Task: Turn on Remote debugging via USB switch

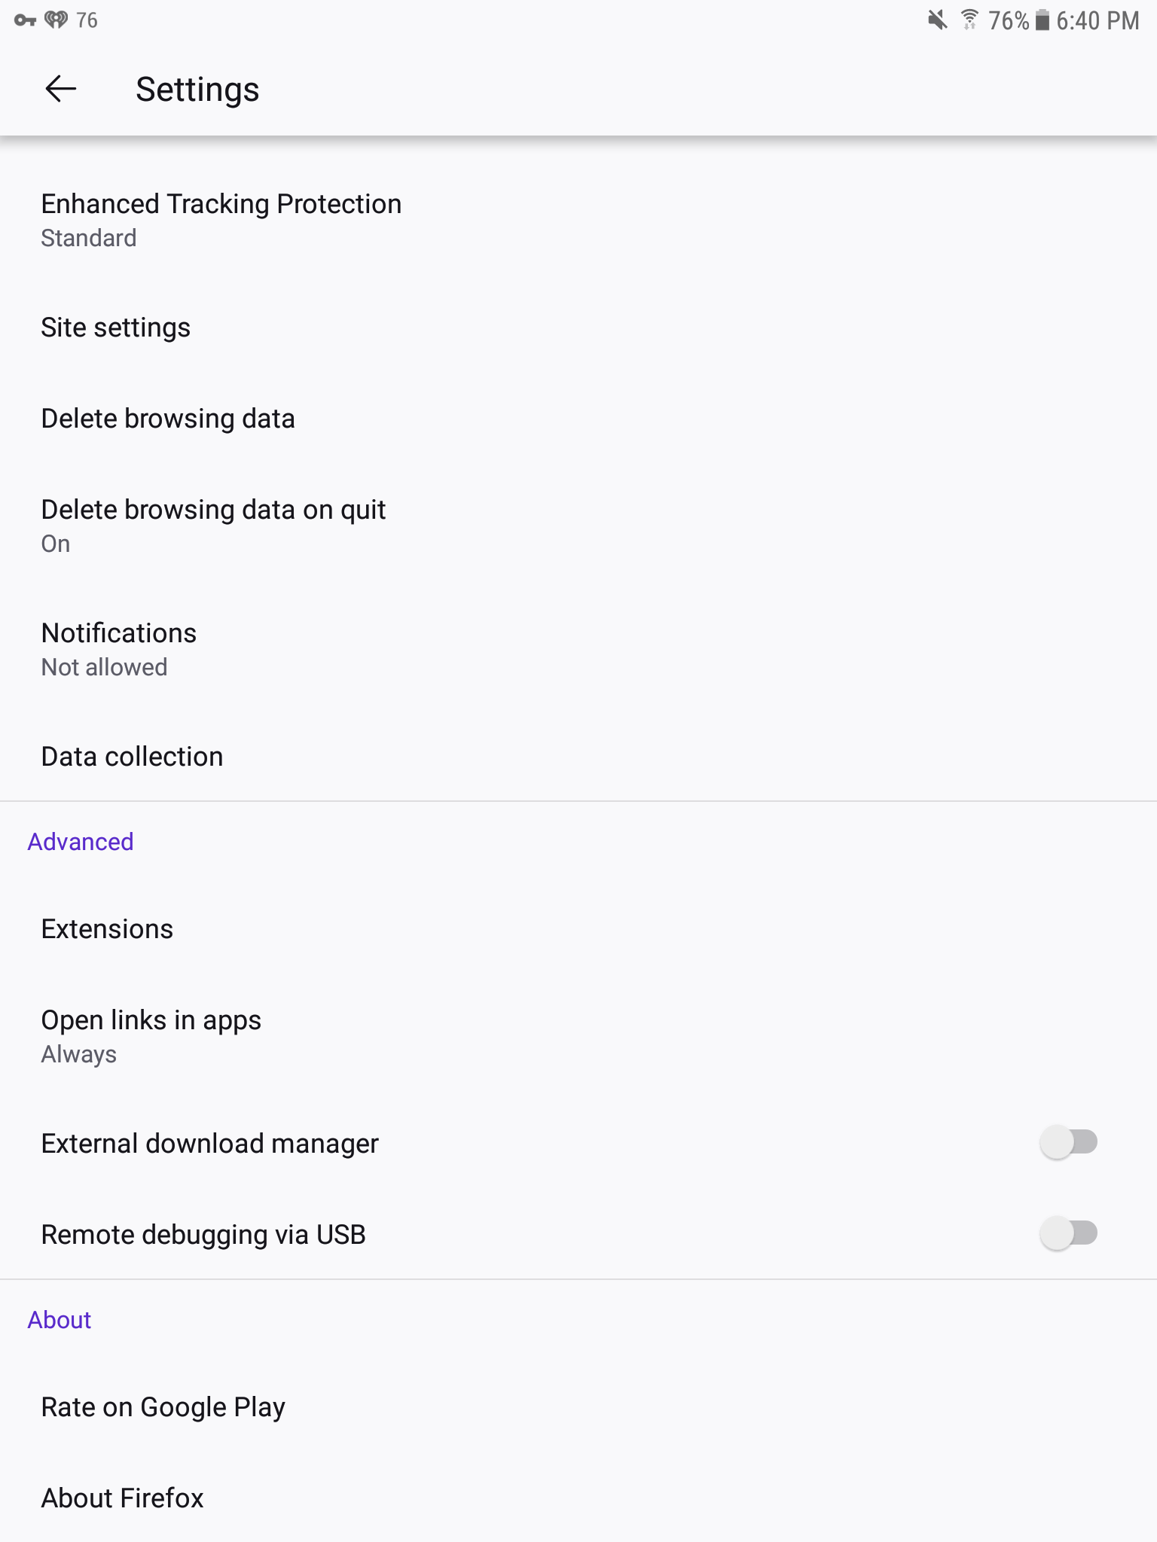Action: click(1068, 1233)
